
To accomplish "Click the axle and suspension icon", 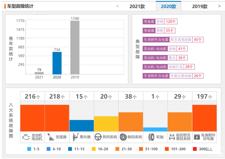I will pyautogui.click(x=172, y=137).
